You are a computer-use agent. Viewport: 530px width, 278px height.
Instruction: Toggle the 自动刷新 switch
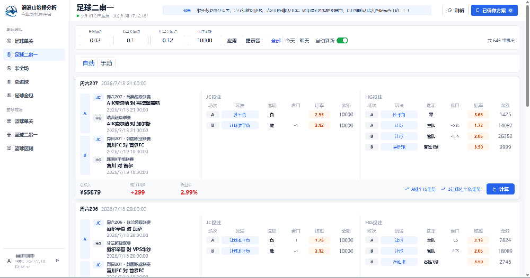(342, 41)
